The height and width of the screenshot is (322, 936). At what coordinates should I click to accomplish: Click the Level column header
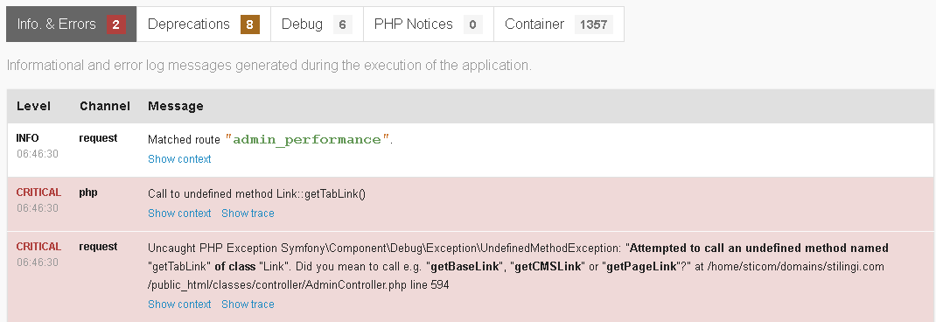33,107
